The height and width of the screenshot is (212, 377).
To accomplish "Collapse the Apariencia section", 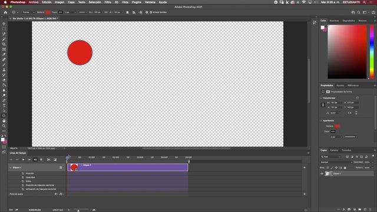I will point(321,121).
